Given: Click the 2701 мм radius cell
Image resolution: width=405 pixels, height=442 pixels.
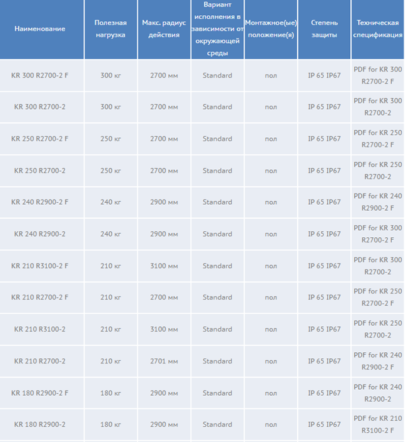Looking at the screenshot, I should (164, 361).
